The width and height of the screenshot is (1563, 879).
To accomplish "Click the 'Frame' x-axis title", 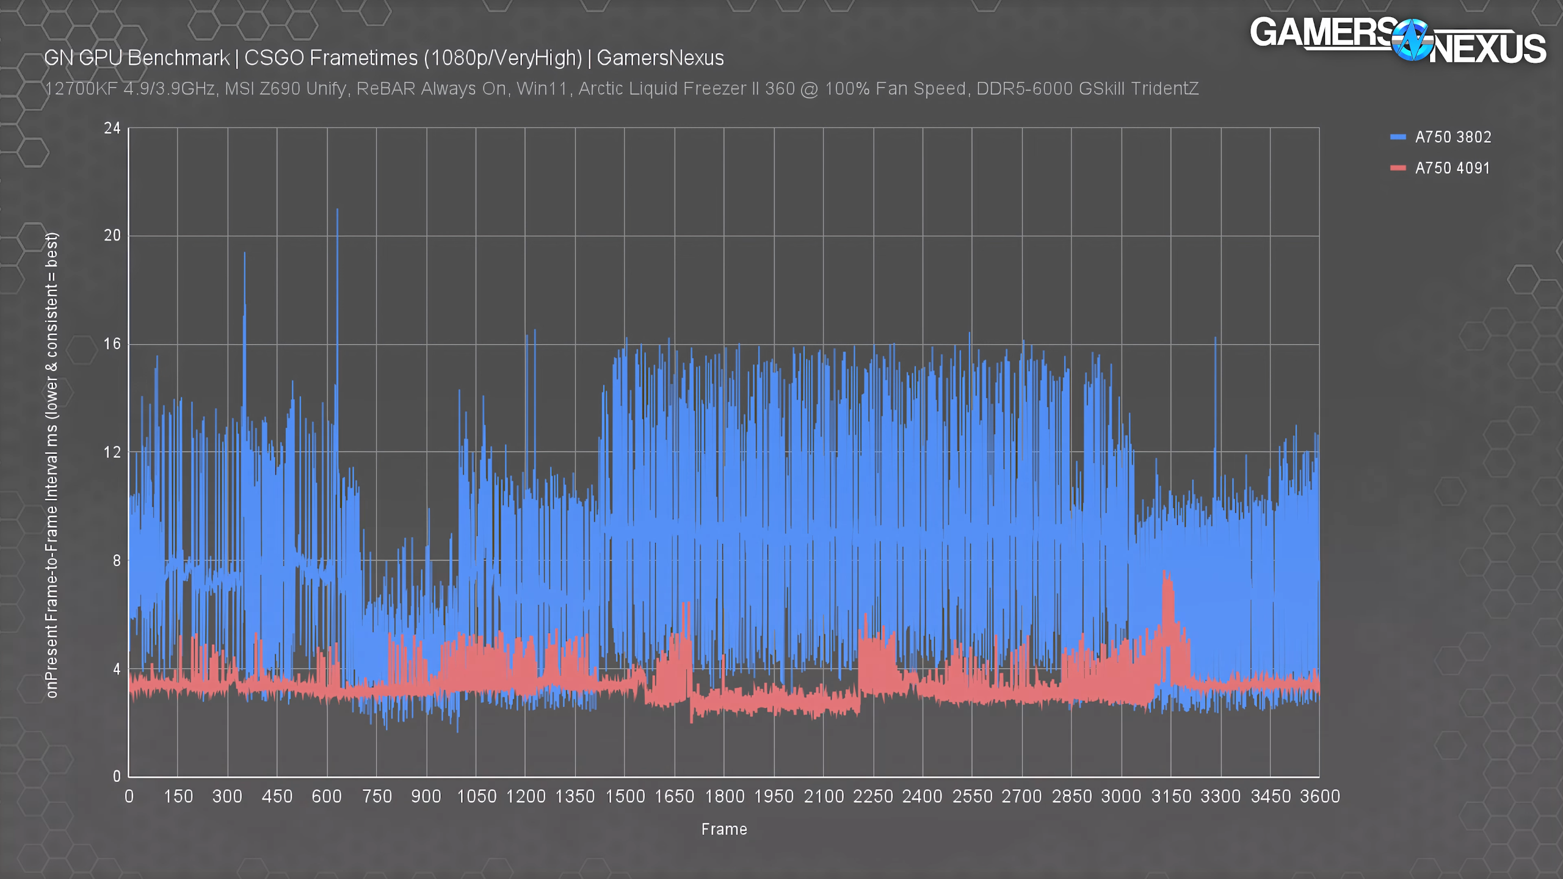I will coord(724,829).
